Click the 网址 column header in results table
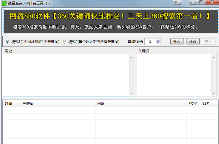The width and height of the screenshot is (219, 144). click(141, 104)
